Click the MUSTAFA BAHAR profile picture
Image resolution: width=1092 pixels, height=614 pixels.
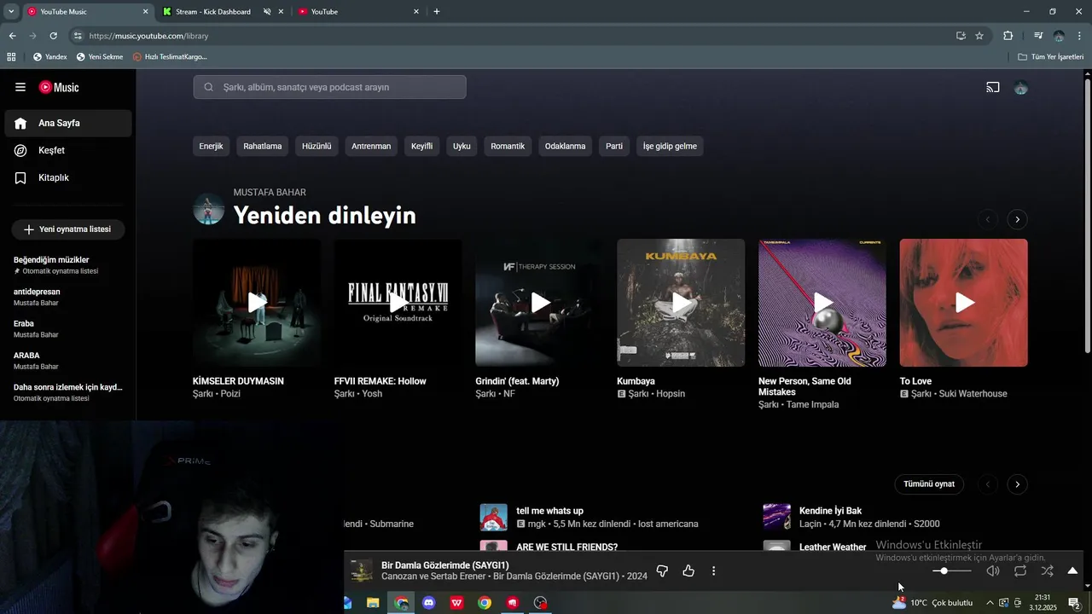pyautogui.click(x=209, y=209)
